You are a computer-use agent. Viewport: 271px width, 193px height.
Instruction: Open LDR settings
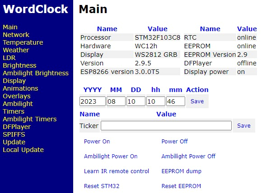point(9,58)
